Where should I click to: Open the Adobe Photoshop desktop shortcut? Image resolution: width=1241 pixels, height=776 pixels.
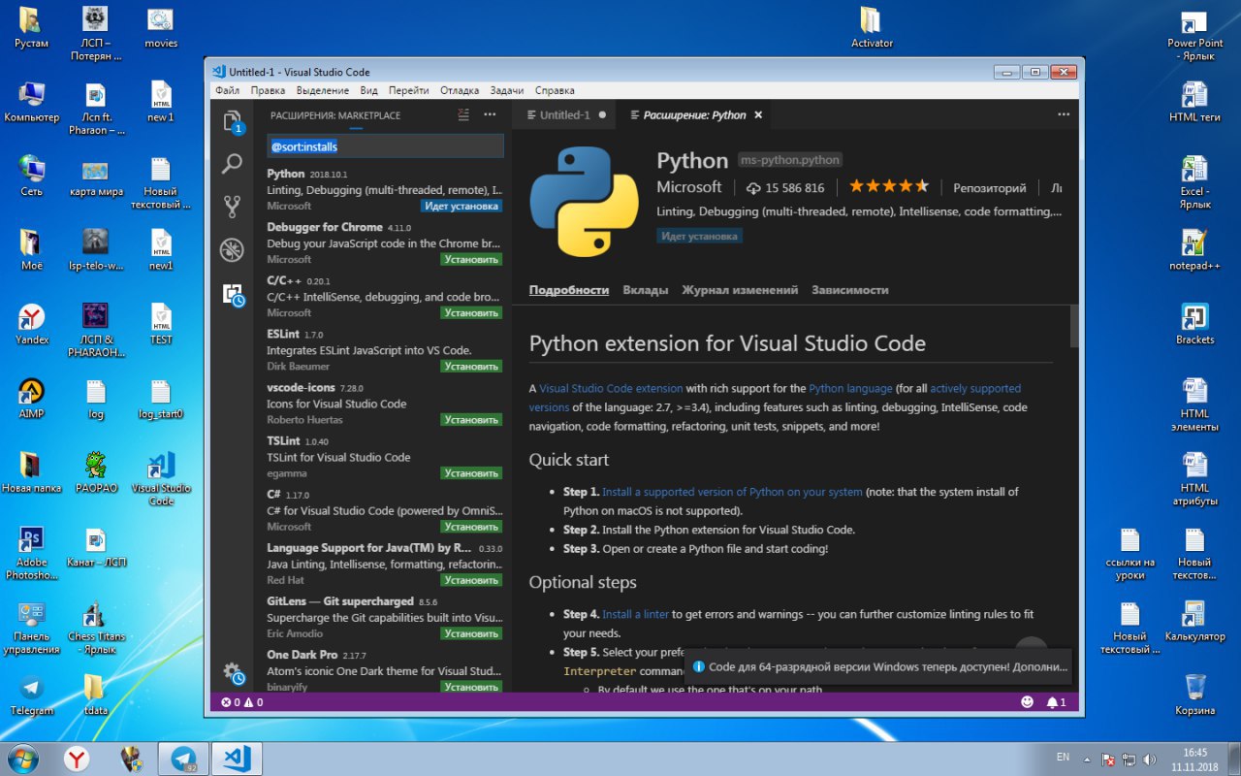click(x=31, y=553)
